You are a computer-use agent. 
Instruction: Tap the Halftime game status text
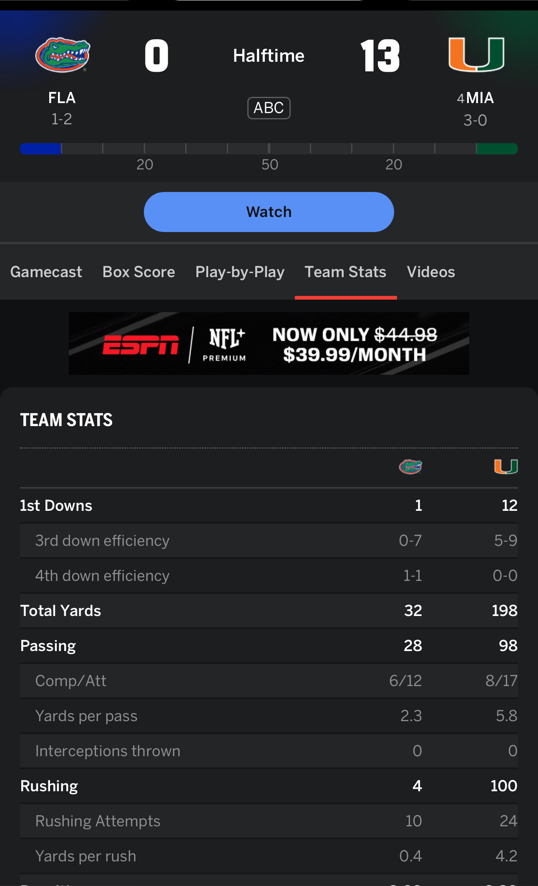269,56
